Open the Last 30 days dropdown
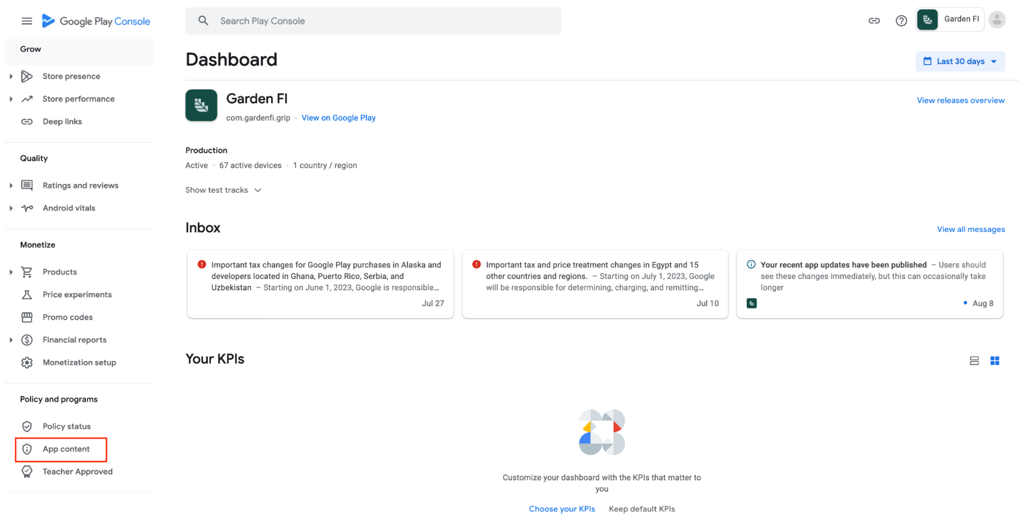Screen dimensions: 1024x521 pyautogui.click(x=960, y=62)
